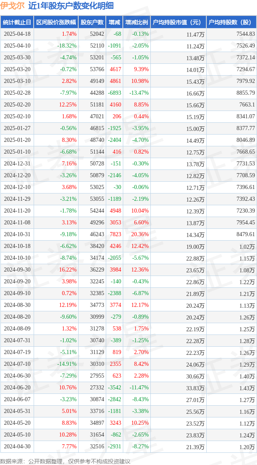Click shareholder count 54244 cell
Screen dimensions: 257x465
pyautogui.click(x=97, y=211)
